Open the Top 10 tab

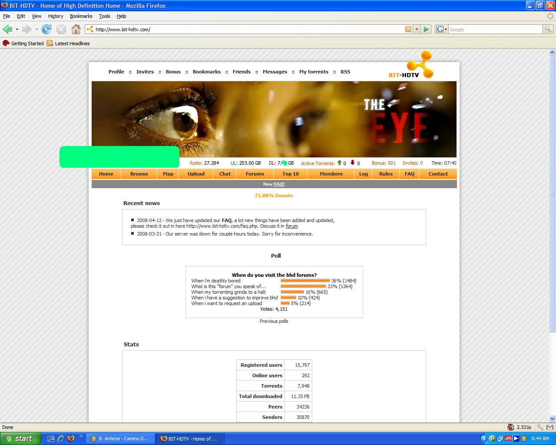click(x=291, y=174)
